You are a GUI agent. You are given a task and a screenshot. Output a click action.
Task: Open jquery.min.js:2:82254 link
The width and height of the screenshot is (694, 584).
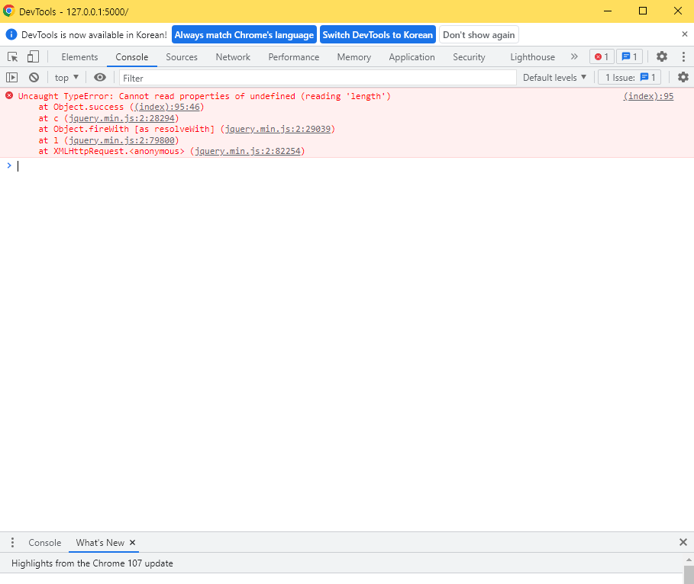[x=247, y=151]
